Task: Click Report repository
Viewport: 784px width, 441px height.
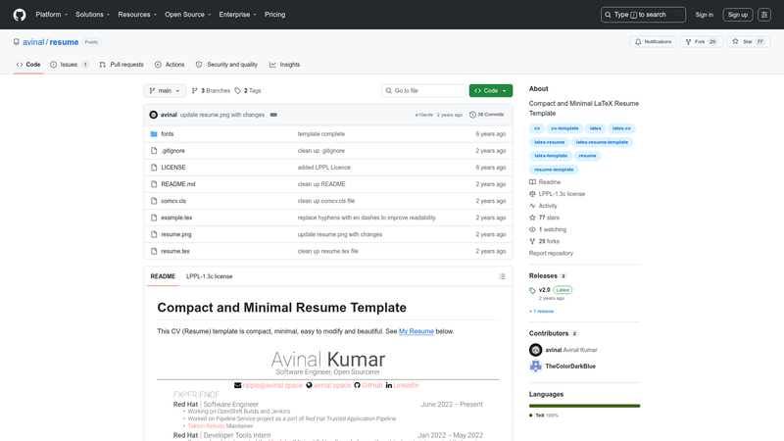Action: click(551, 253)
